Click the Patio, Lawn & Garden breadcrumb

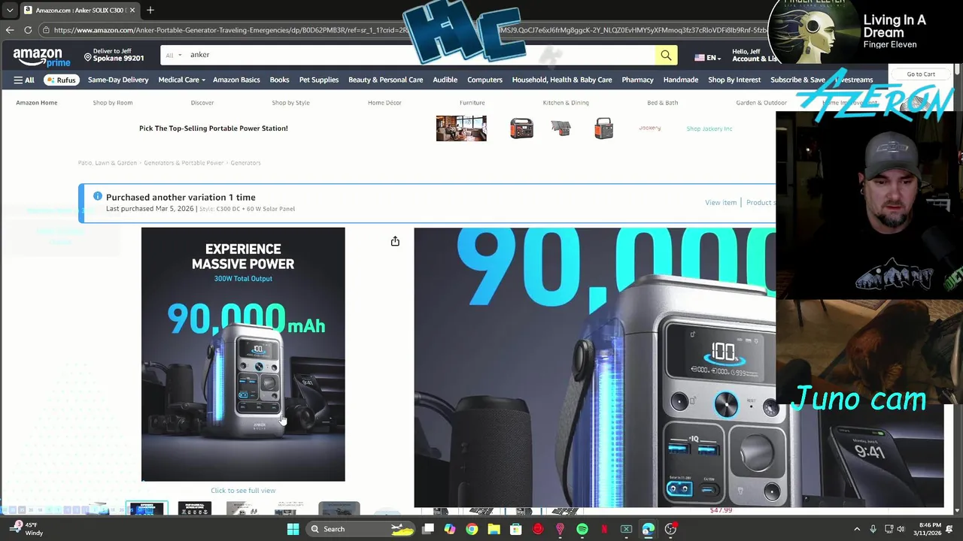[108, 162]
